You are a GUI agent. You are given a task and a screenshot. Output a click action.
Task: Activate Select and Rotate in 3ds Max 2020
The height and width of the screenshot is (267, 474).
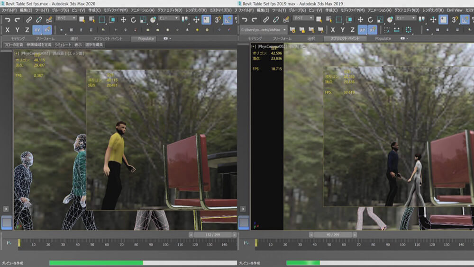(x=133, y=20)
